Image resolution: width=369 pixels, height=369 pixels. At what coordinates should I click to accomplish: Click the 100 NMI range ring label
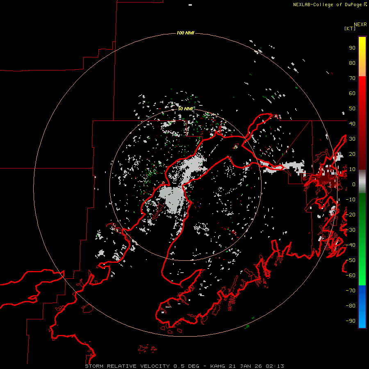tap(185, 33)
